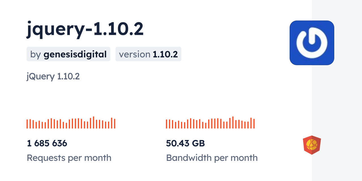The width and height of the screenshot is (362, 181).
Task: Open the genesisdigital author name
Action: (x=75, y=54)
